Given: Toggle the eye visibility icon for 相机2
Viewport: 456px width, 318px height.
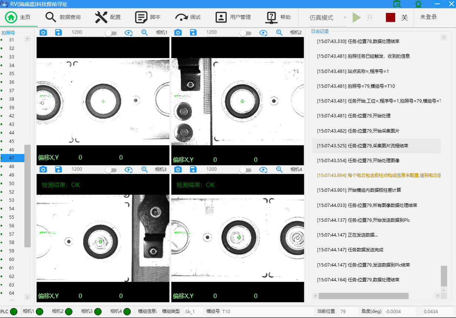Looking at the screenshot, I should 263,33.
